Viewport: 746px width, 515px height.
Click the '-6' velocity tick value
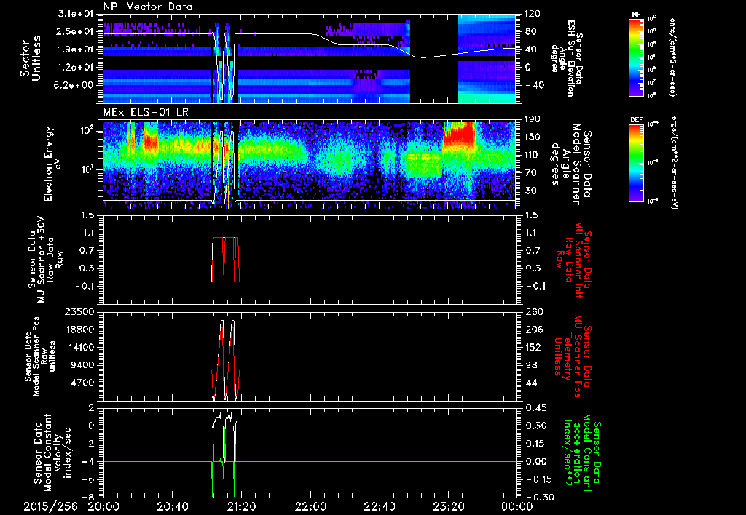coord(90,479)
